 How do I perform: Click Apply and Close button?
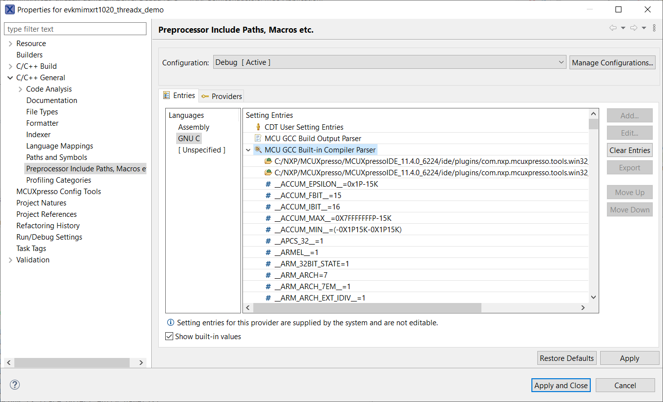(561, 385)
